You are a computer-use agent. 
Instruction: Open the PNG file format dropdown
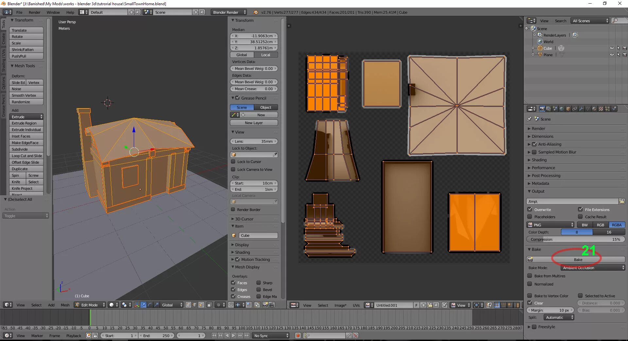(x=550, y=225)
